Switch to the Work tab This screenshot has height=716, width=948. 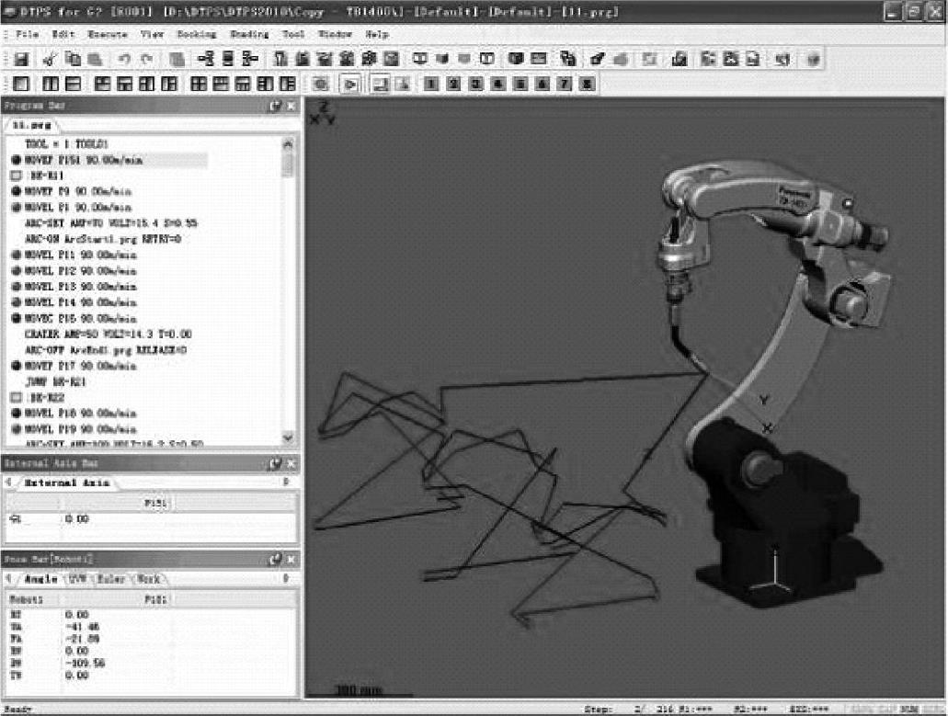click(x=148, y=579)
